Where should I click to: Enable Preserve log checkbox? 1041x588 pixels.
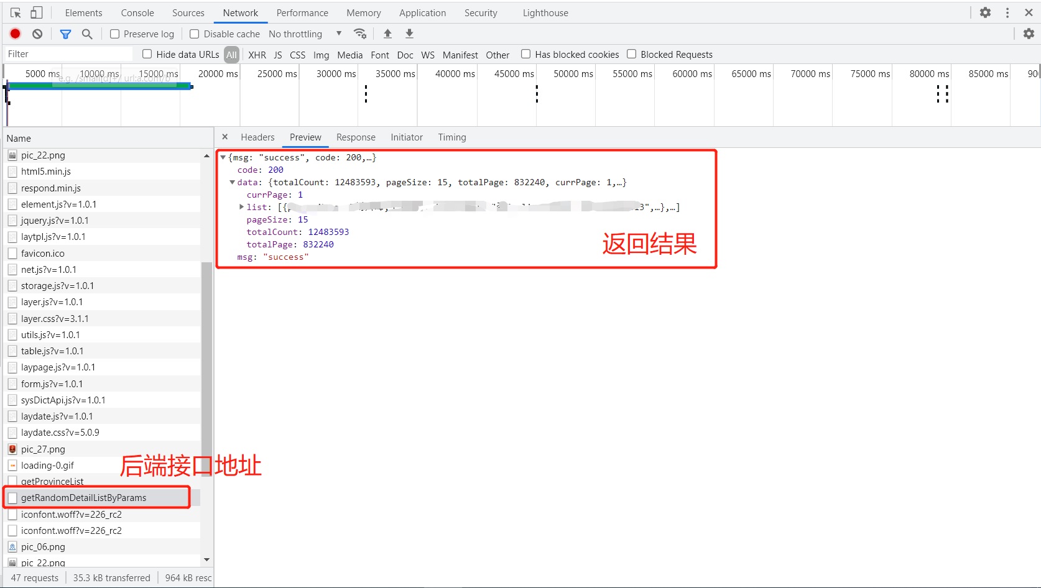115,34
